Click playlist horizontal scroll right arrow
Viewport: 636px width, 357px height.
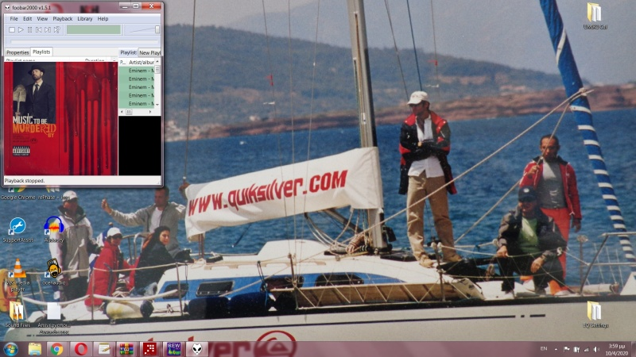(150, 112)
